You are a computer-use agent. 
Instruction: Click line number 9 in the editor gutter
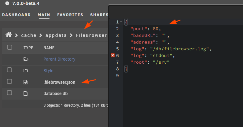point(117,76)
